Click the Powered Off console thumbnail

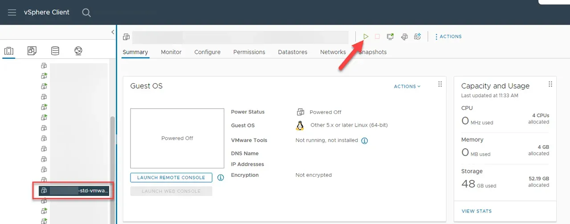tap(177, 138)
